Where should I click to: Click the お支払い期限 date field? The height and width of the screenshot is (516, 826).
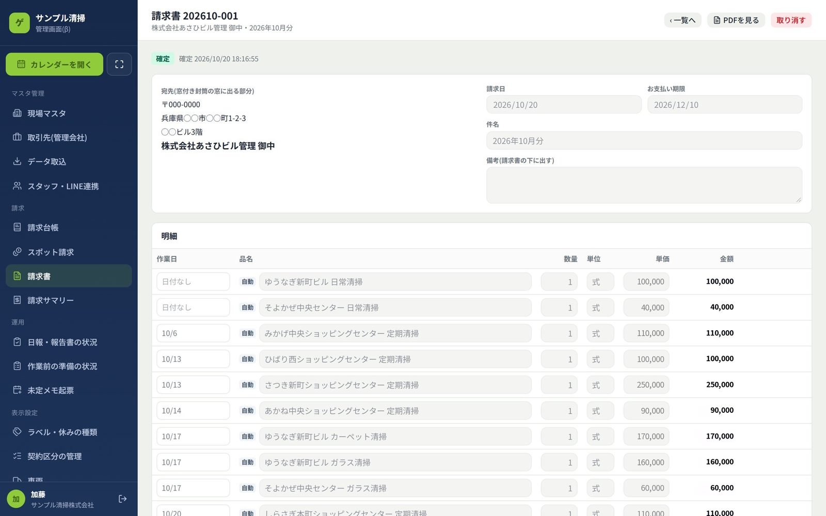click(x=725, y=105)
